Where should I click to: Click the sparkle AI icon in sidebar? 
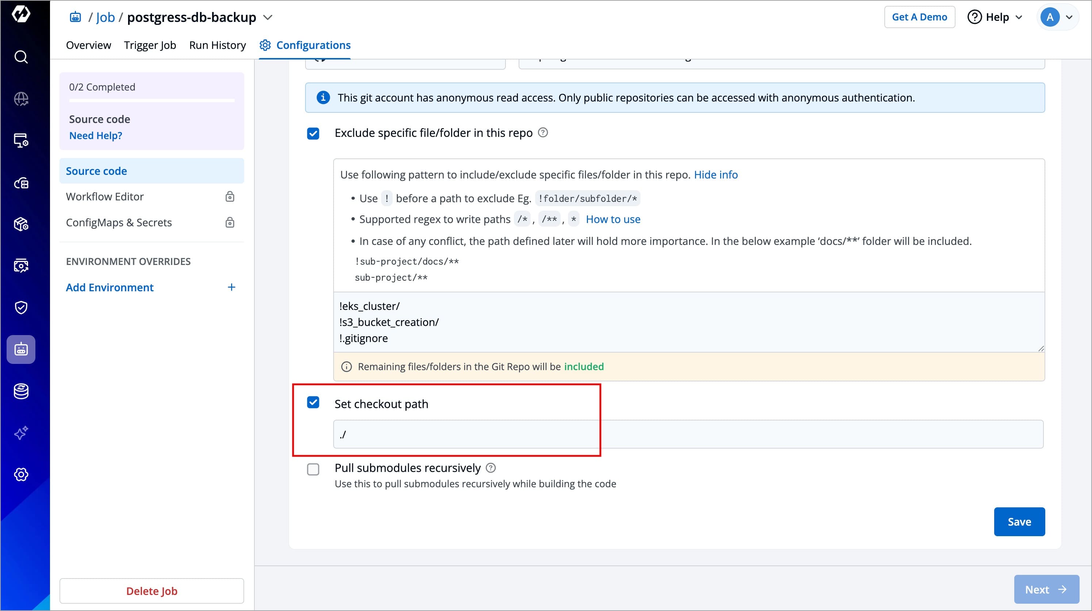point(21,433)
